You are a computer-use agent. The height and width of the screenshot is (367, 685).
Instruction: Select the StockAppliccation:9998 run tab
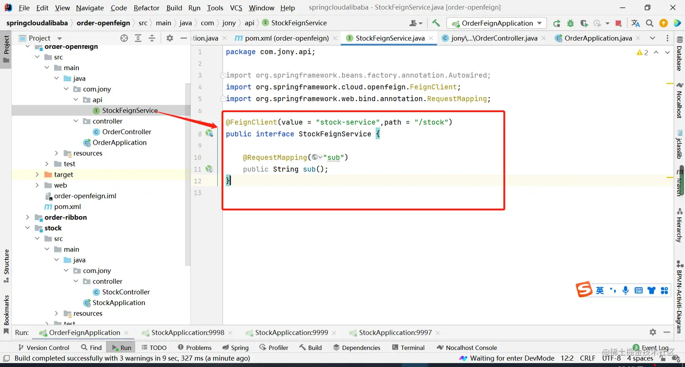188,333
